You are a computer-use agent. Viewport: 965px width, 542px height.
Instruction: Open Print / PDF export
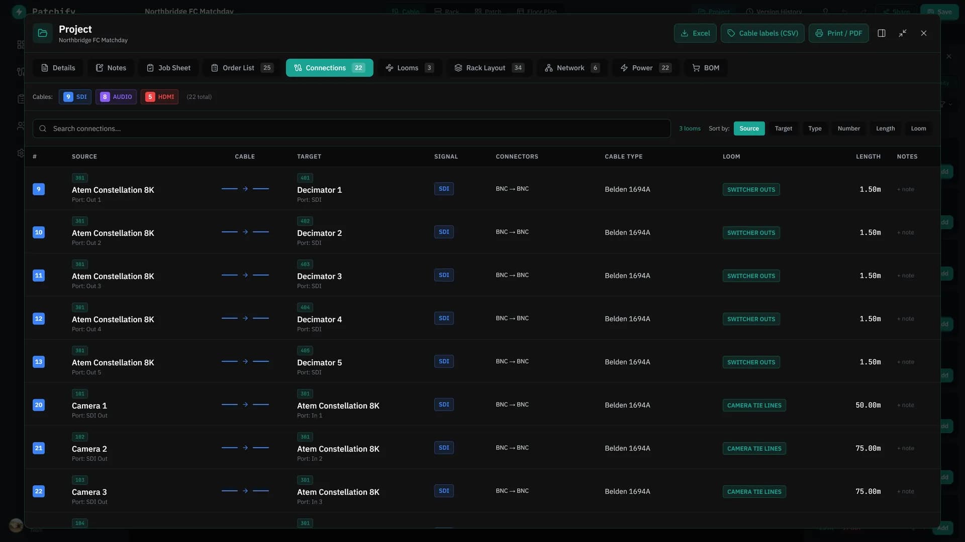(x=838, y=33)
